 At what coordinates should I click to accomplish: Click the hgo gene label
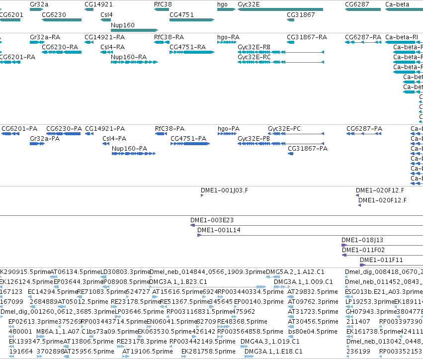(x=222, y=4)
